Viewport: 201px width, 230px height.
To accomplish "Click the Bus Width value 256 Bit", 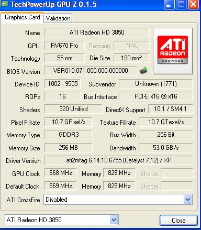I will (166, 135).
